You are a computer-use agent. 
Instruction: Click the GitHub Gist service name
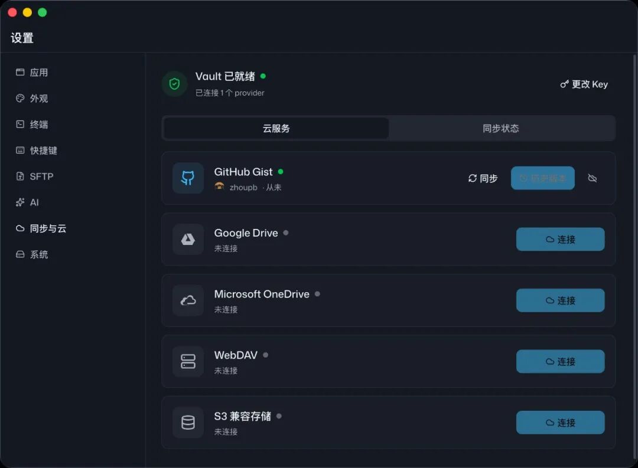pos(243,172)
